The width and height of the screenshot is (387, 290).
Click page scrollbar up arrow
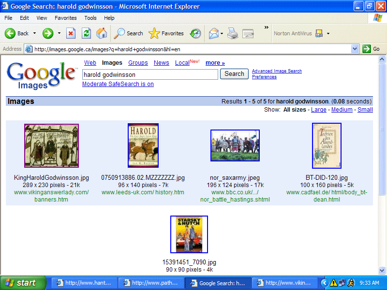(382, 59)
